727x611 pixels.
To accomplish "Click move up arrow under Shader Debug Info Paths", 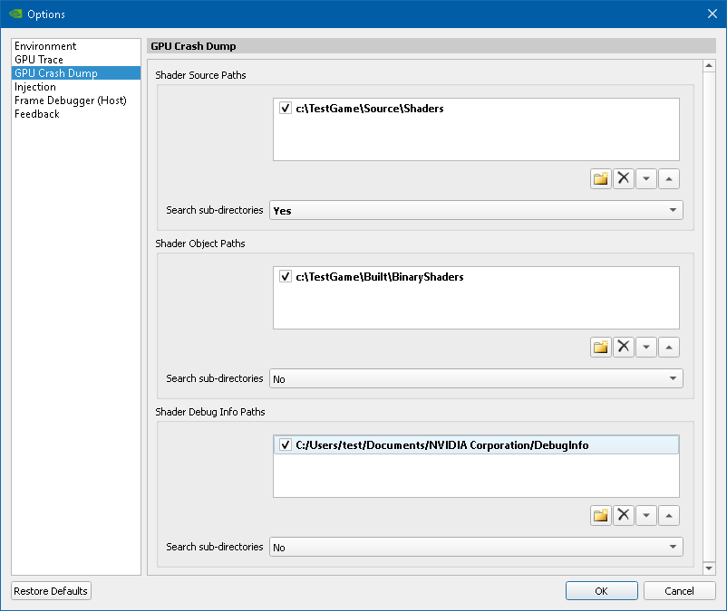I will click(668, 515).
